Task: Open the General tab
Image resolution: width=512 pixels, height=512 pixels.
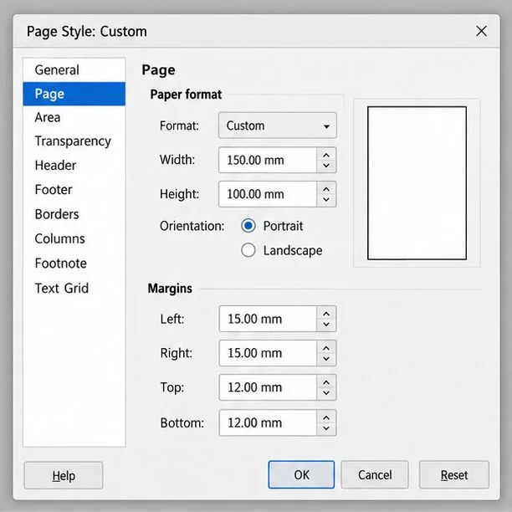Action: [x=74, y=70]
